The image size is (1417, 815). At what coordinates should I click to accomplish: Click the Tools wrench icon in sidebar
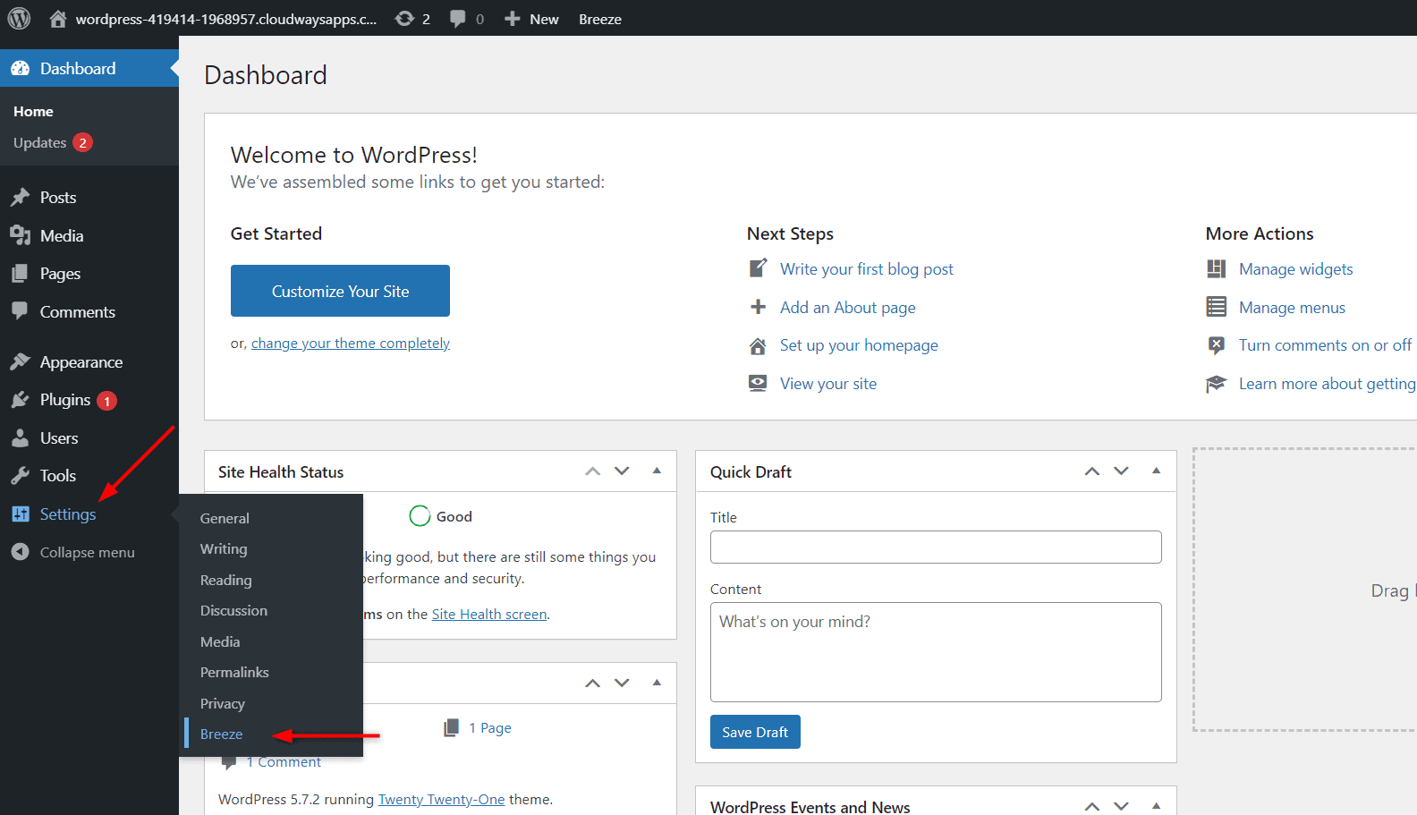coord(20,476)
